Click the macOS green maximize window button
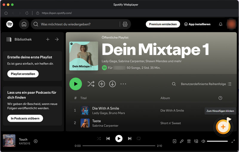This screenshot has height=152, width=239. coord(12,5)
